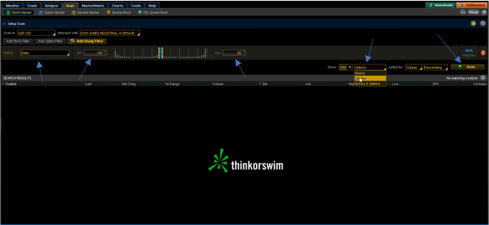Open the Setup Scan menu list icon
This screenshot has height=225, width=489.
[x=484, y=24]
